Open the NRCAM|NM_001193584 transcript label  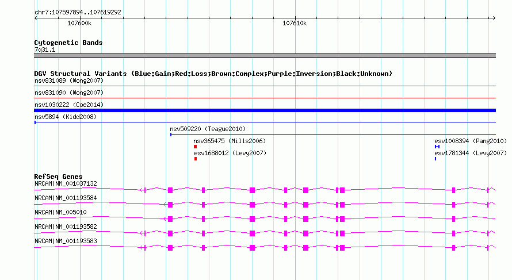(x=66, y=198)
